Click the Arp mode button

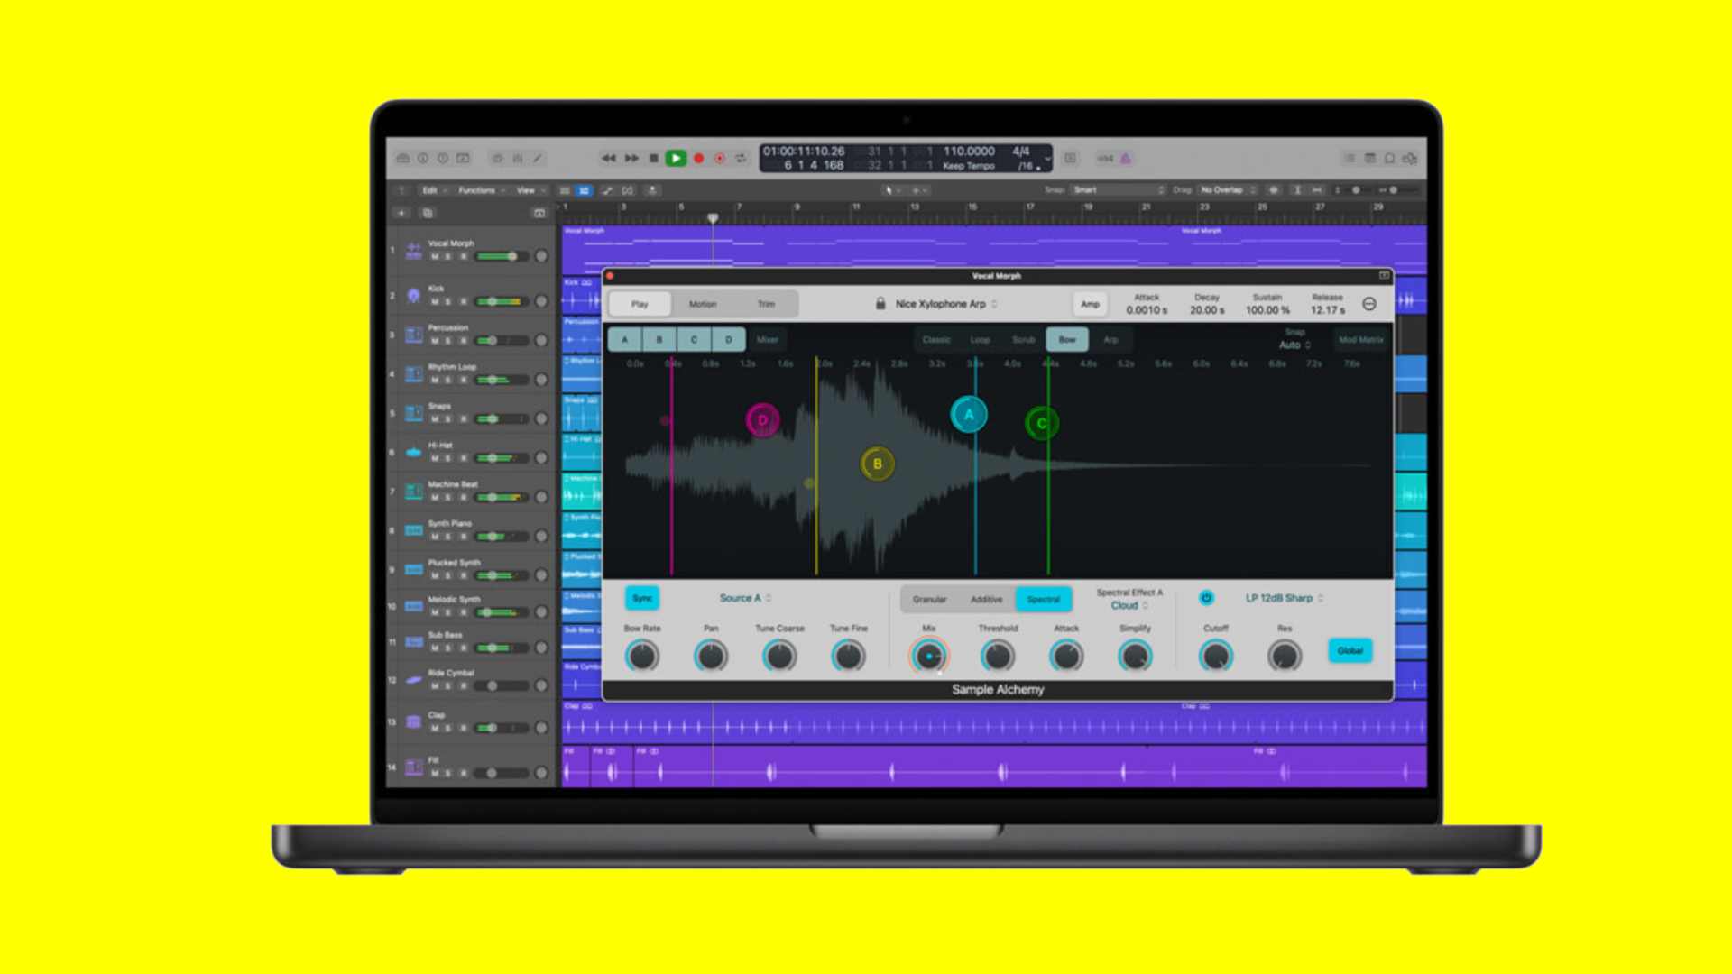[x=1110, y=340]
